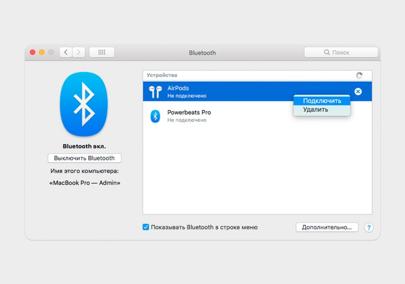Viewport: 405px width, 284px height.
Task: Focus the Поиск search field
Action: [341, 52]
